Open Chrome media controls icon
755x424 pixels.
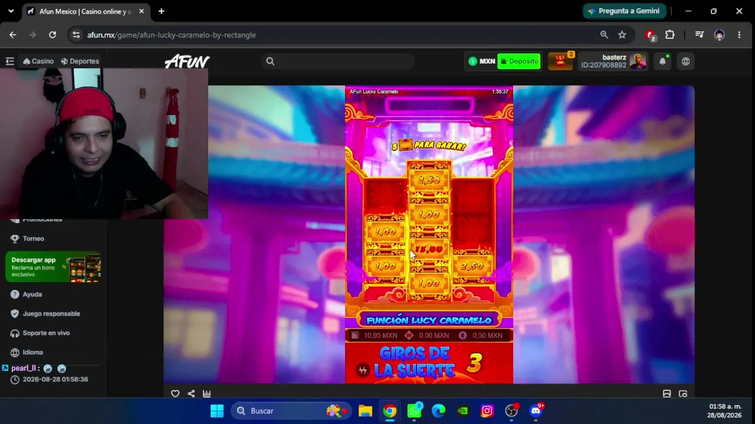point(700,35)
